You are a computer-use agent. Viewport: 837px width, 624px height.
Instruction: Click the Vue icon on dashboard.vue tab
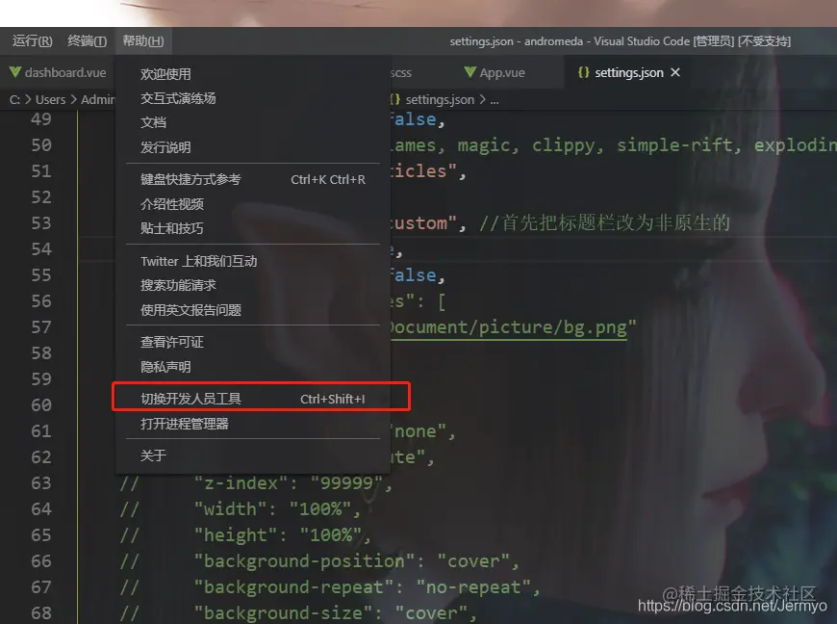(15, 72)
